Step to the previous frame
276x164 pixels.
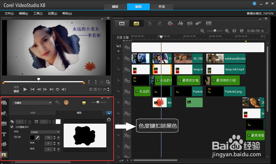pyautogui.click(x=39, y=89)
